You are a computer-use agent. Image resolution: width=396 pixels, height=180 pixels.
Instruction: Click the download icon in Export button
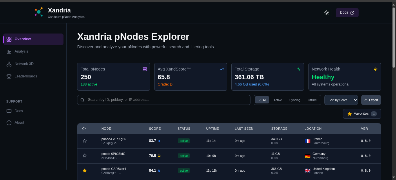[x=366, y=100]
